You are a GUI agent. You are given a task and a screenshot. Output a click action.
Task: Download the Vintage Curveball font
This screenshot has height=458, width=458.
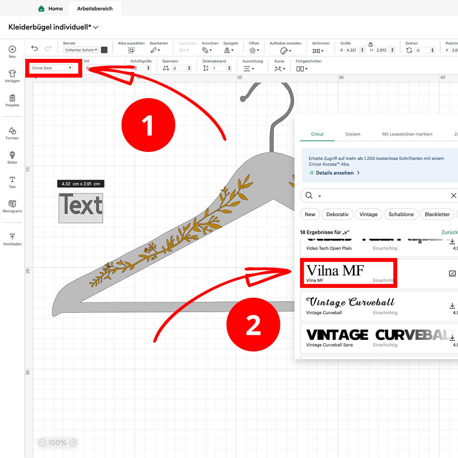pos(452,306)
